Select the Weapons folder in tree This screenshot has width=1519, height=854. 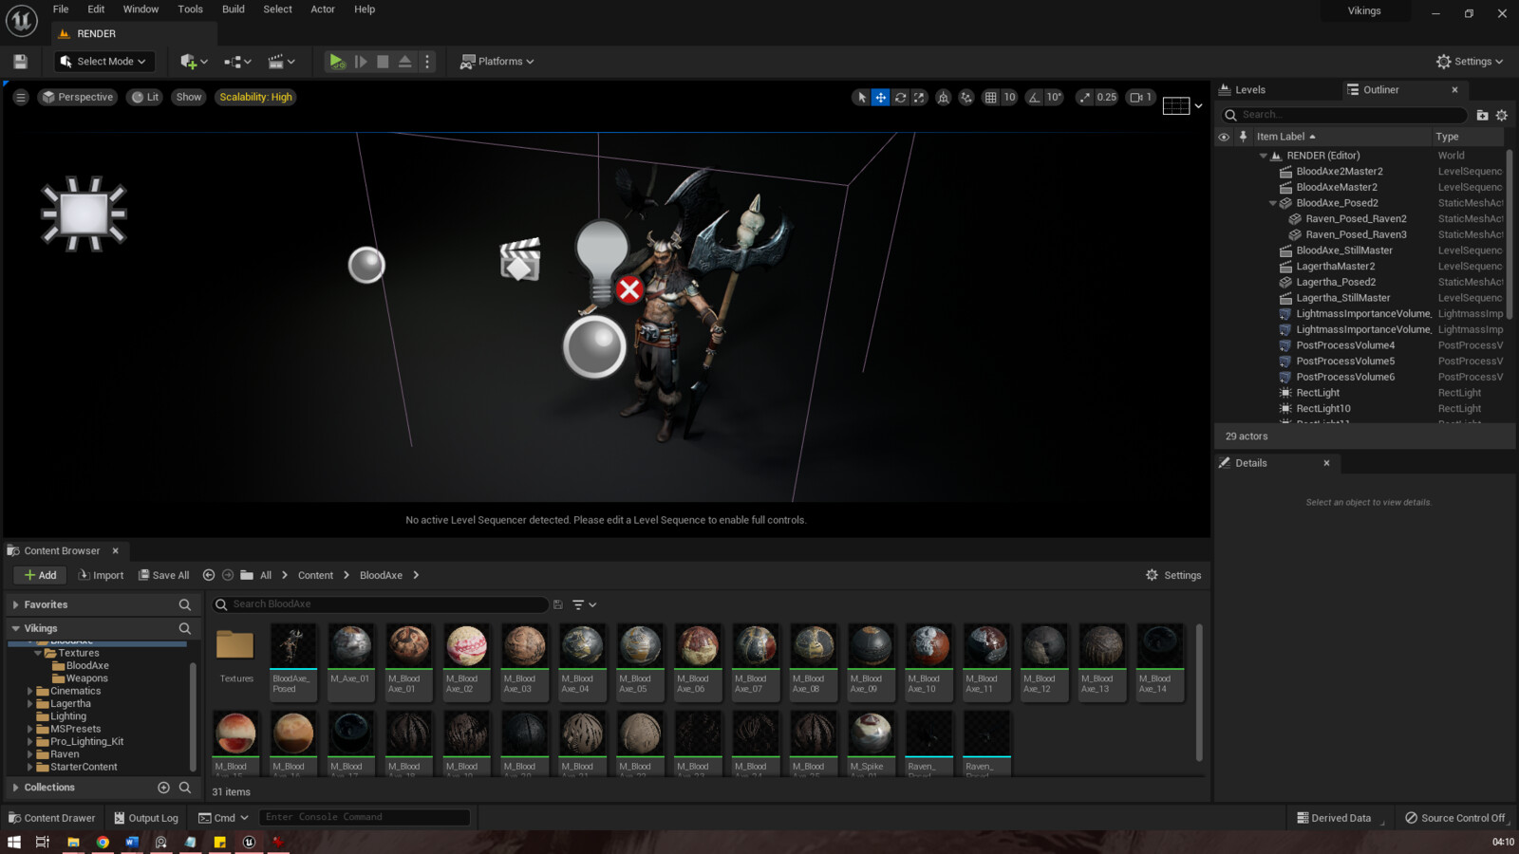pos(86,678)
